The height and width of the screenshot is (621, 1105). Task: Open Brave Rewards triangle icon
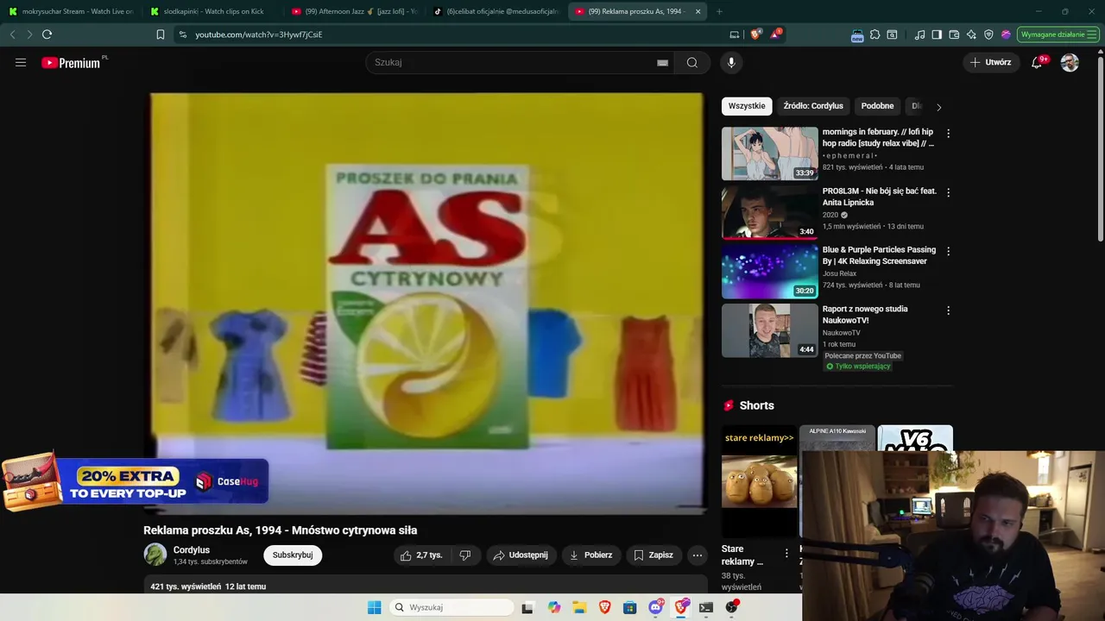[x=775, y=34]
